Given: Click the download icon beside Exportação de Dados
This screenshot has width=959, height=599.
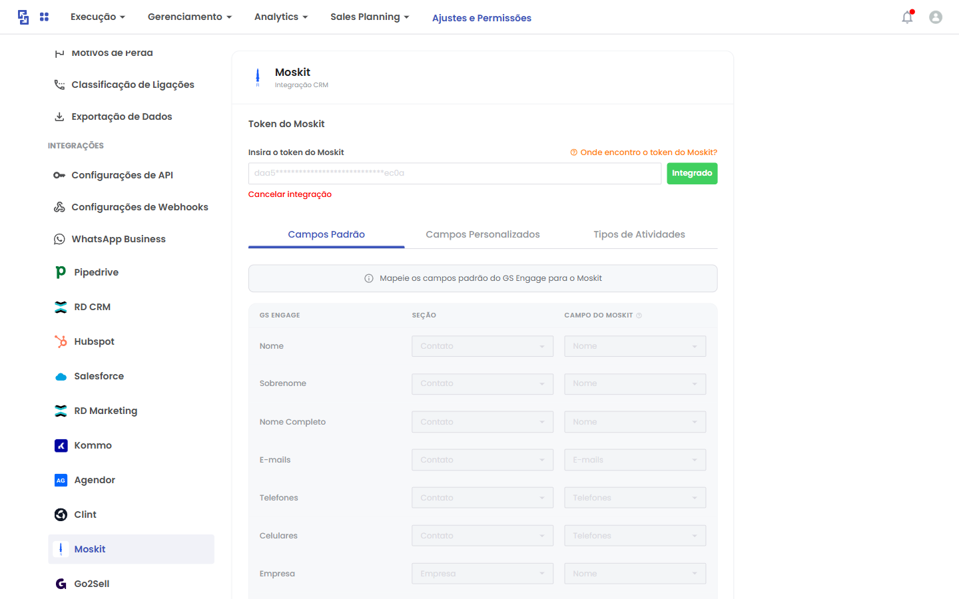Looking at the screenshot, I should pyautogui.click(x=59, y=116).
